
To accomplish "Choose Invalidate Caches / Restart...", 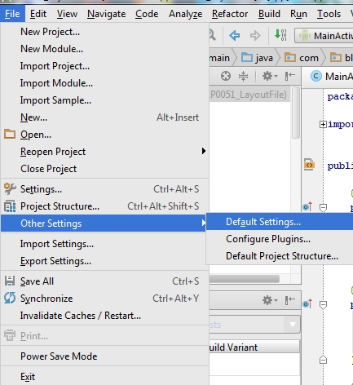I will (x=104, y=316).
